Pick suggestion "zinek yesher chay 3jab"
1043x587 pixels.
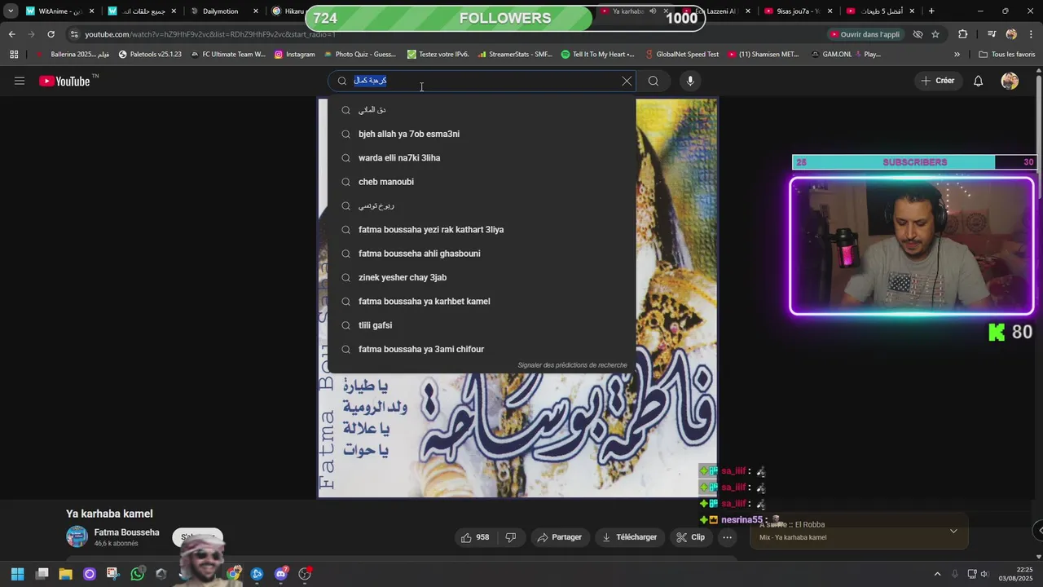click(x=481, y=277)
